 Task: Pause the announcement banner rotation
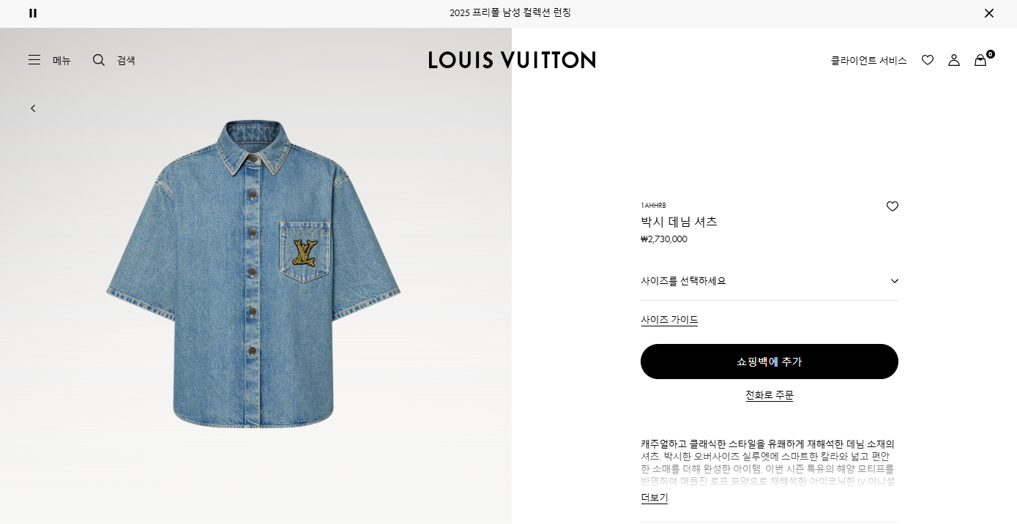pos(33,13)
